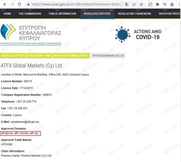Open the translate page icon
Screen dimensions: 181x162
[x=127, y=4]
